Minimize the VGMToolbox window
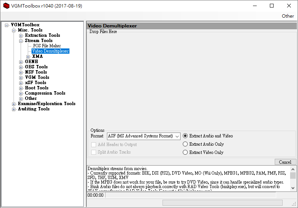Screen dimensions: 298x208 pyautogui.click(x=255, y=6)
